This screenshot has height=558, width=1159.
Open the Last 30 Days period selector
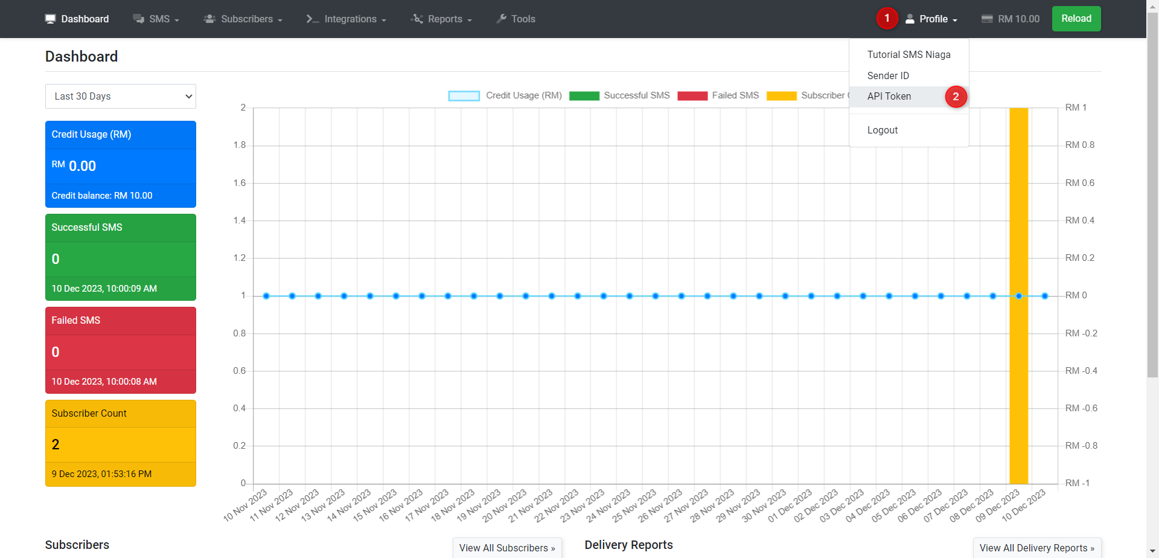click(x=121, y=96)
